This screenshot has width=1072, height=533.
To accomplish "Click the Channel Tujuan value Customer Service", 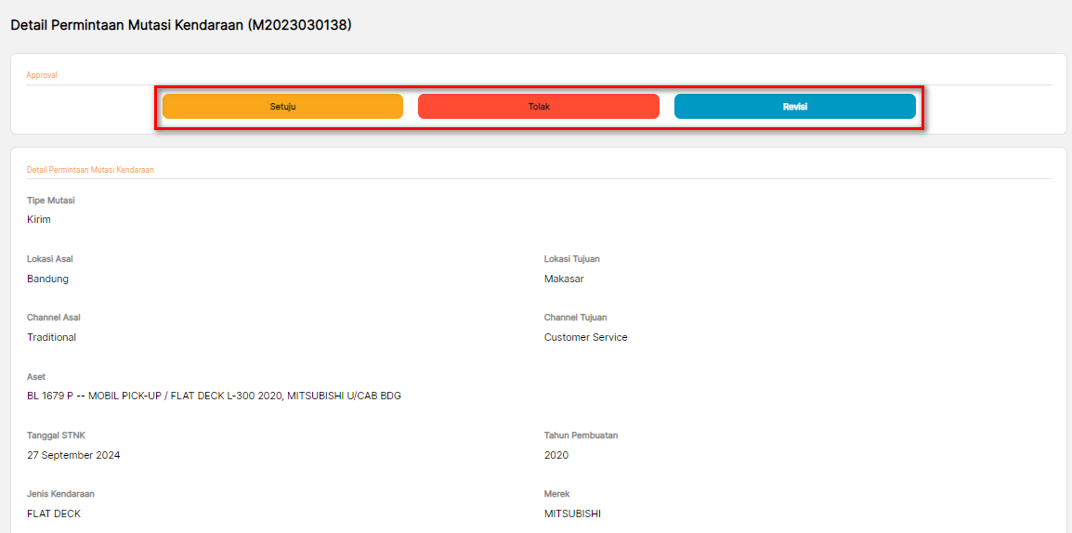I will (x=585, y=337).
